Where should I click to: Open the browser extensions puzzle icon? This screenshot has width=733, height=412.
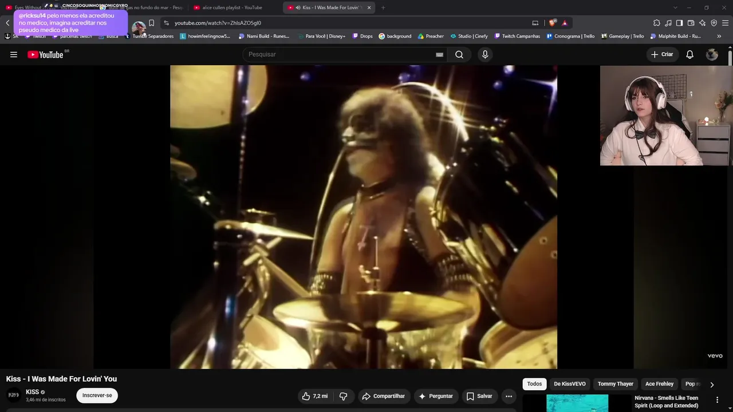point(657,23)
